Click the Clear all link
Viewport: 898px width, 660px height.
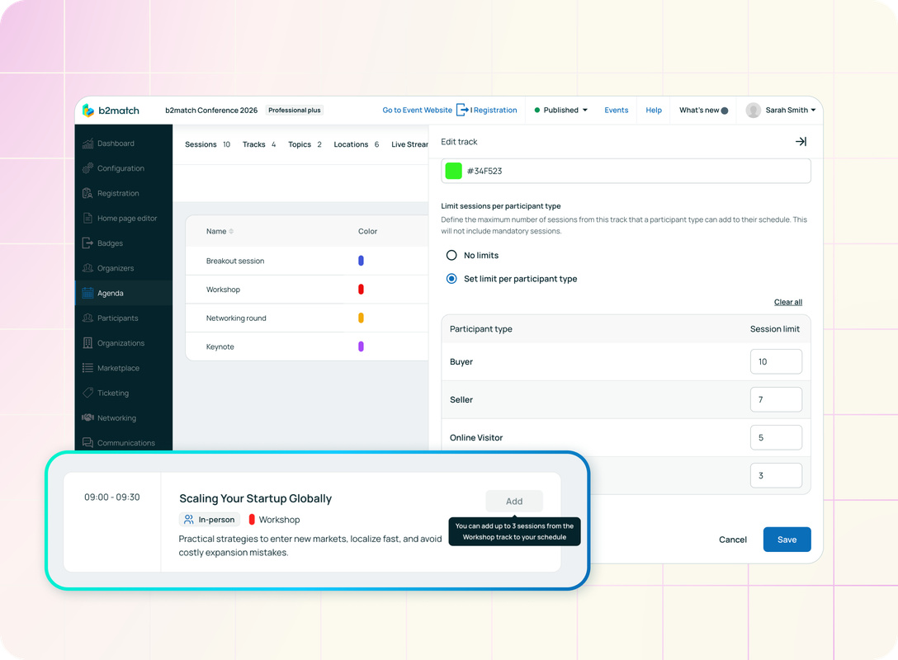(787, 302)
